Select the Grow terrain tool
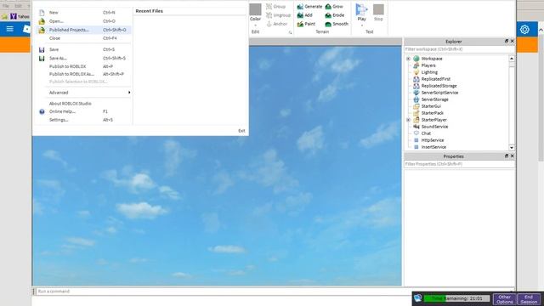 [x=334, y=7]
